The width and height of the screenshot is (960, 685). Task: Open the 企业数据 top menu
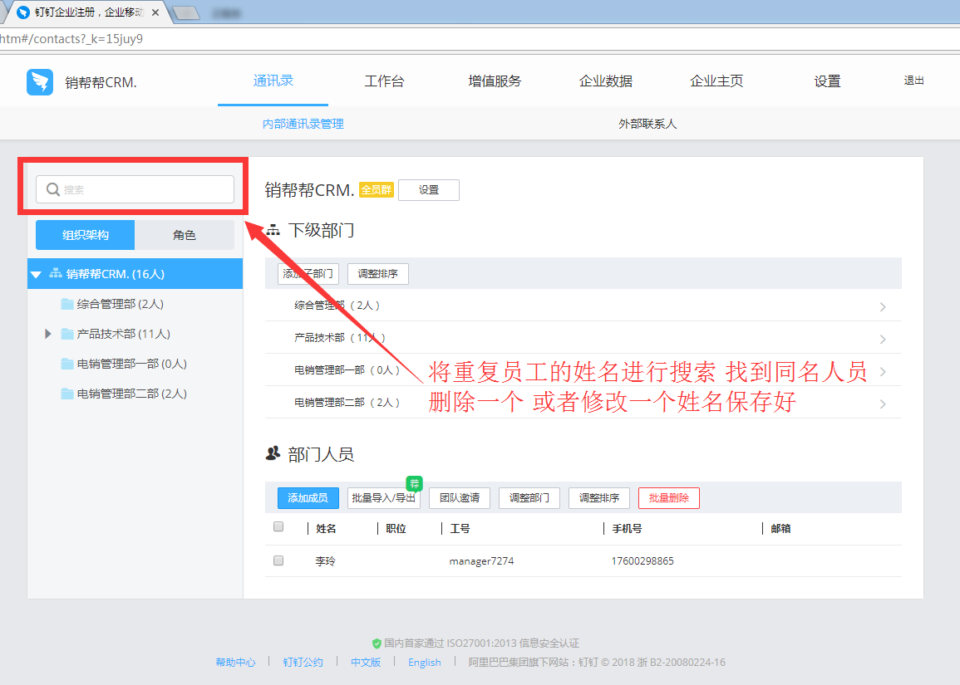606,81
